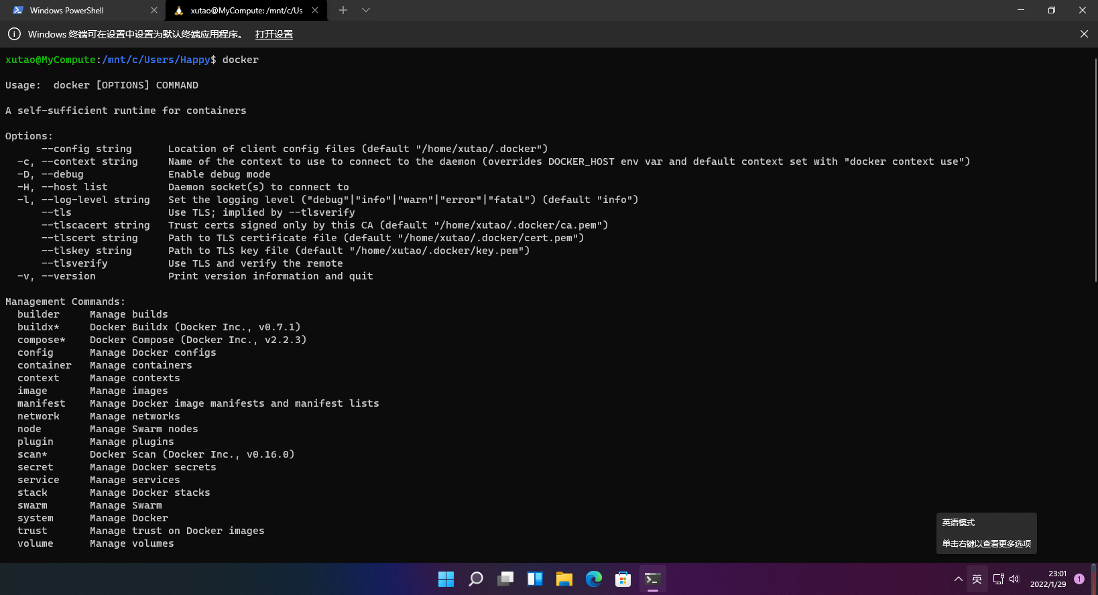Click 'Options:' heading text
This screenshot has height=595, width=1098.
(x=29, y=136)
